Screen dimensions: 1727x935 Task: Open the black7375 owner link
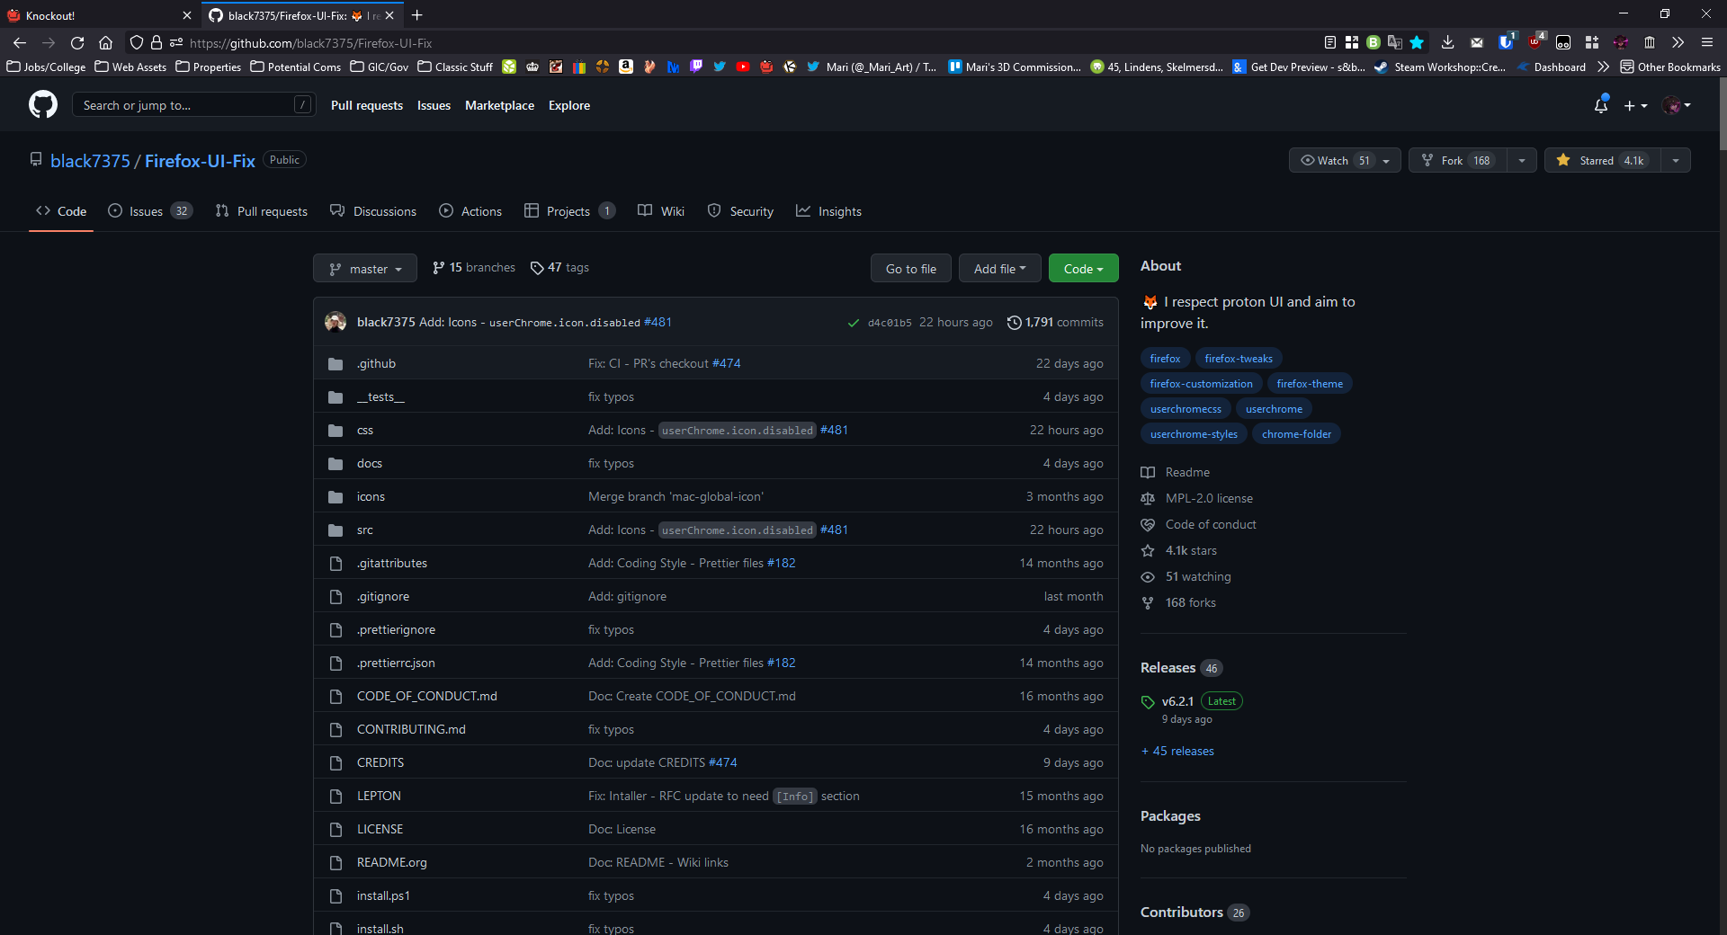point(90,161)
